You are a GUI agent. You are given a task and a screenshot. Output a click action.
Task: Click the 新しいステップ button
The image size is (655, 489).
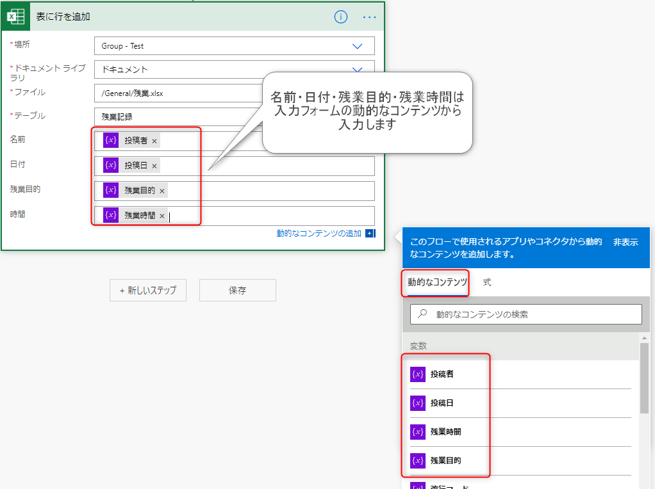(147, 291)
